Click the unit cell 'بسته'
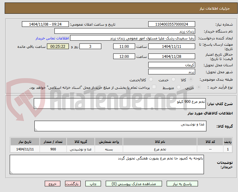Screen dimensions: 238x192 [x=109, y=149]
